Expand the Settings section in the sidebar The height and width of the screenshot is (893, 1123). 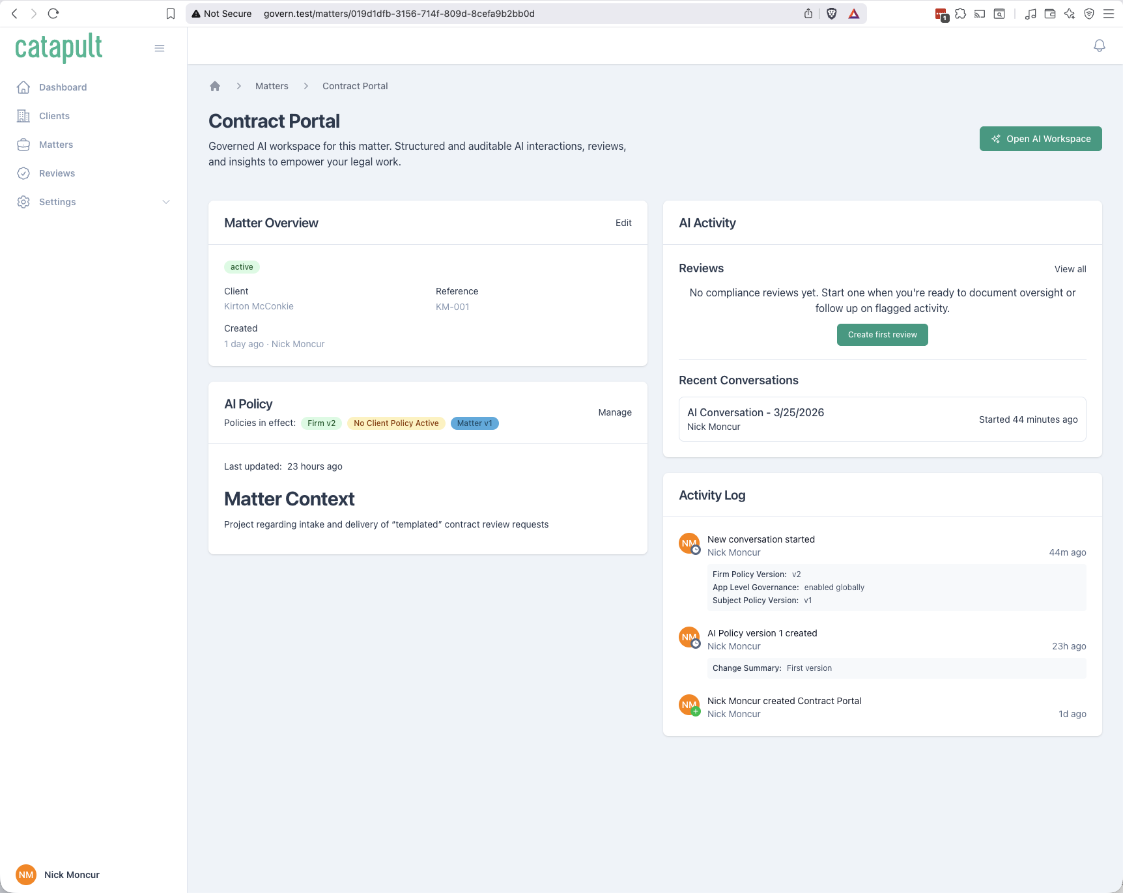pos(57,202)
